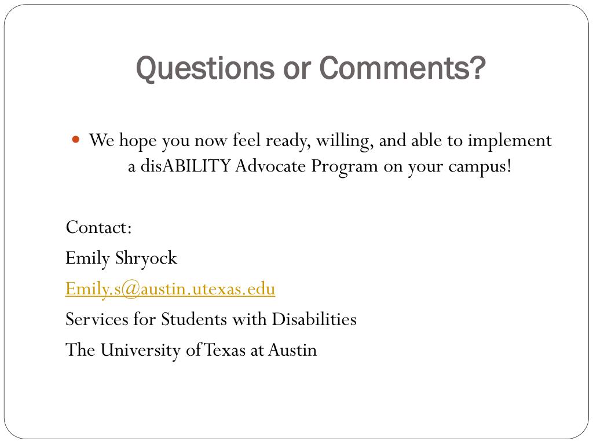The height and width of the screenshot is (445, 593).
Task: Click the 'Contact:' label text
Action: click(98, 227)
